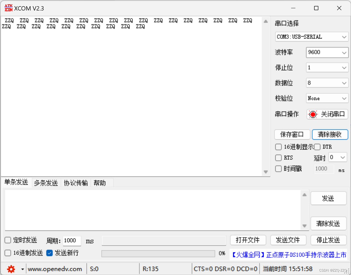Click the 发送 send button
The width and height of the screenshot is (351, 275).
328,198
